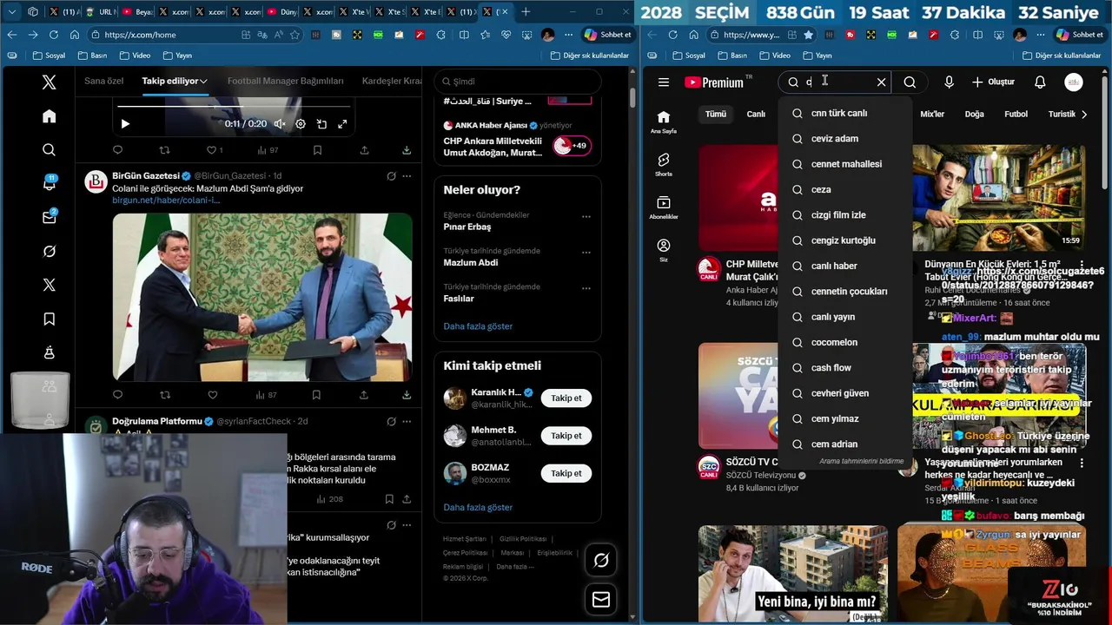Open floating messages button on X
This screenshot has width=1112, height=625.
601,600
